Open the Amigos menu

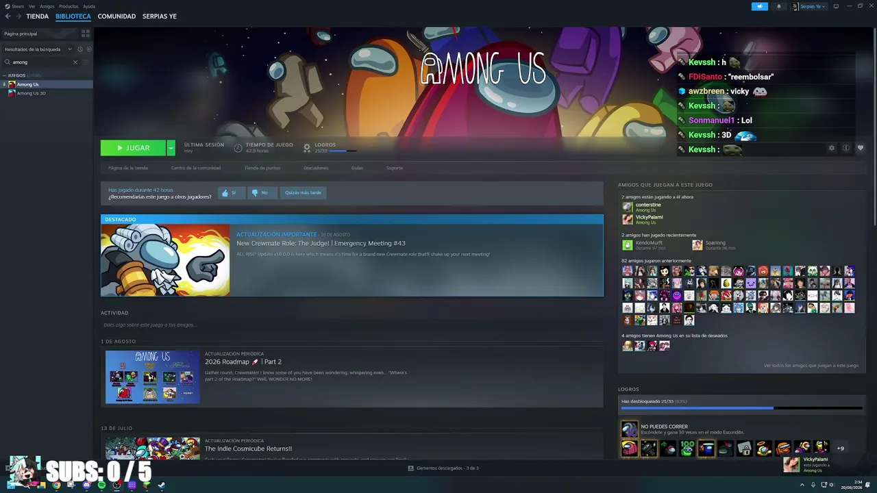(x=47, y=6)
